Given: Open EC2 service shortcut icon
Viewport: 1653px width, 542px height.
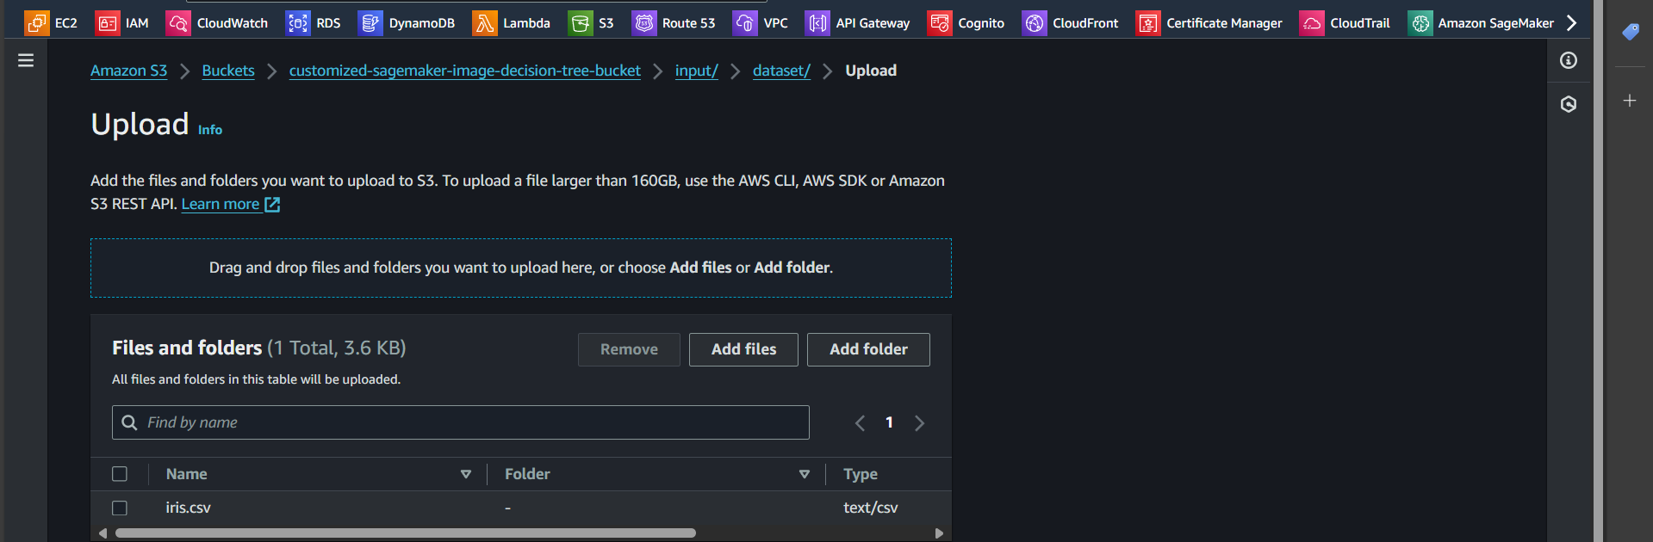Looking at the screenshot, I should click(x=36, y=23).
